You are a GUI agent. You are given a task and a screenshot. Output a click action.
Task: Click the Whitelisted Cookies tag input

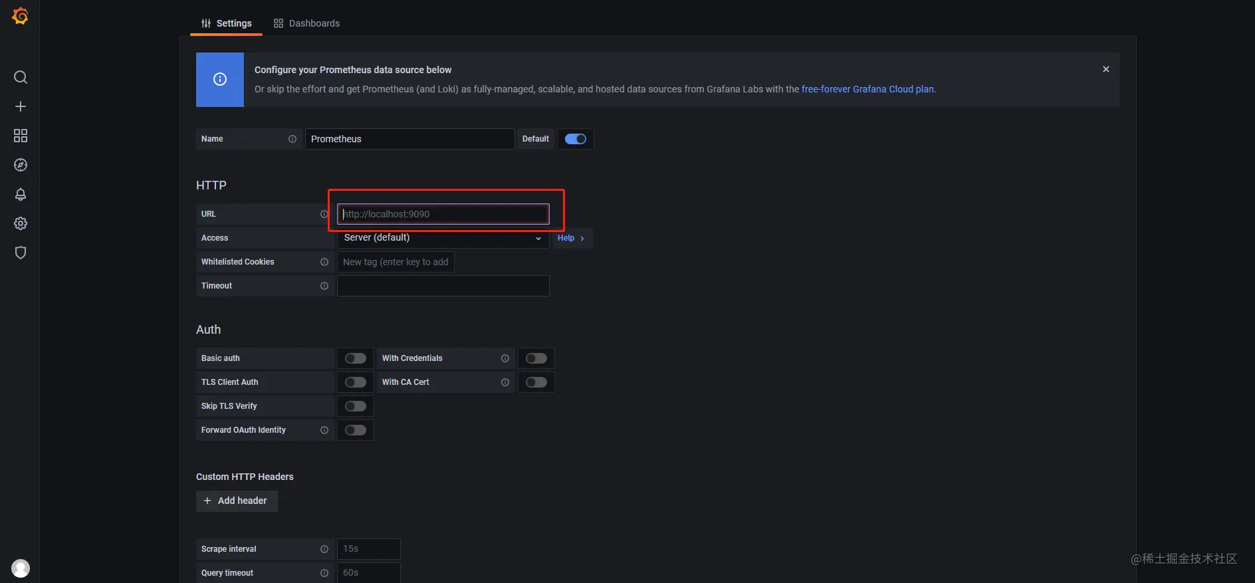point(396,262)
